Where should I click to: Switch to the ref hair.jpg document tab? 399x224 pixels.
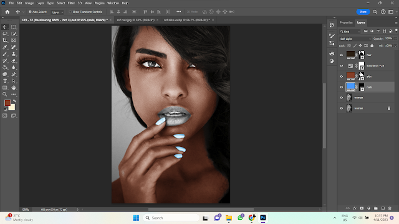pos(136,20)
